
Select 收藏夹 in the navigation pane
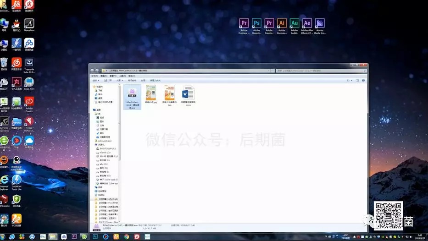(98, 87)
